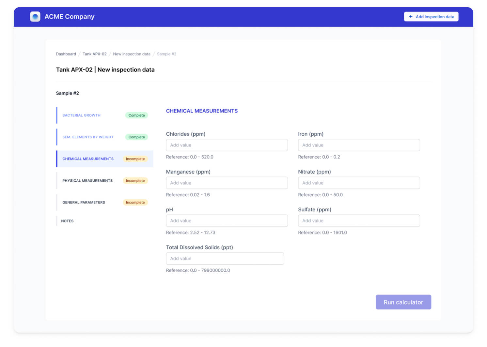487x347 pixels.
Task: Click the Manganese (ppm) label
Action: [188, 172]
